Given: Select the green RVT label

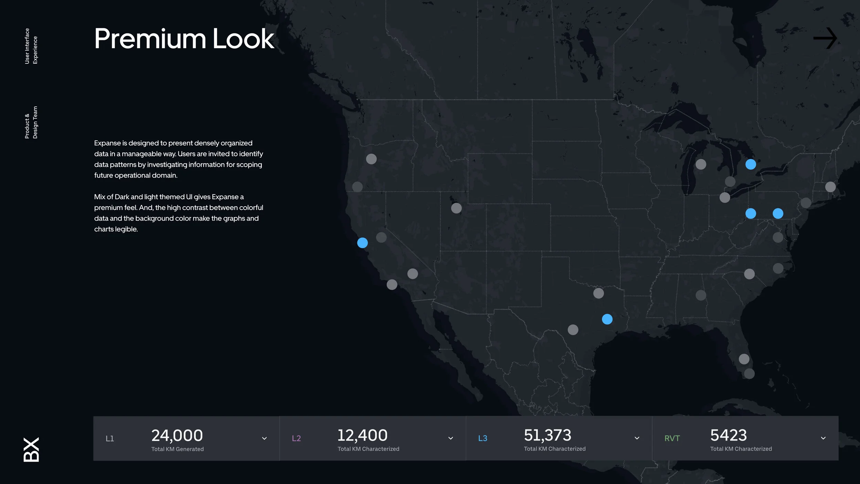Looking at the screenshot, I should pyautogui.click(x=672, y=438).
